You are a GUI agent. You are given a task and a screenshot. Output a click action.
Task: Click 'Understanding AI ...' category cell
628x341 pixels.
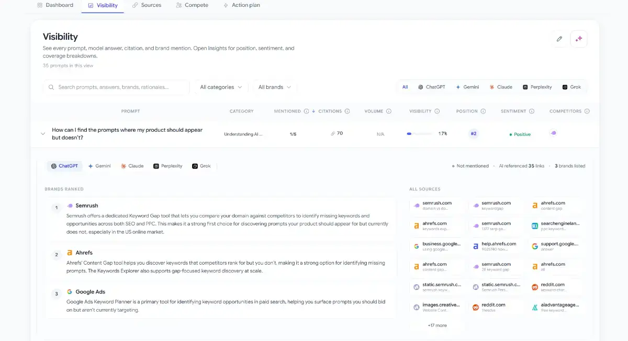pyautogui.click(x=243, y=134)
